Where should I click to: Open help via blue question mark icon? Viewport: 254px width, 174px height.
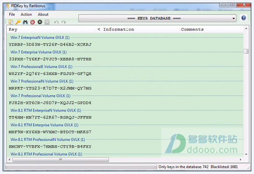[x=243, y=18]
